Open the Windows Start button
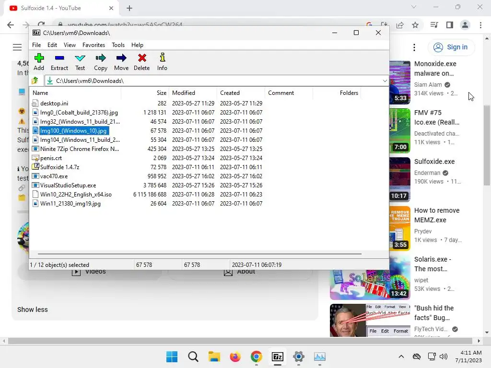The height and width of the screenshot is (368, 491). 172,356
